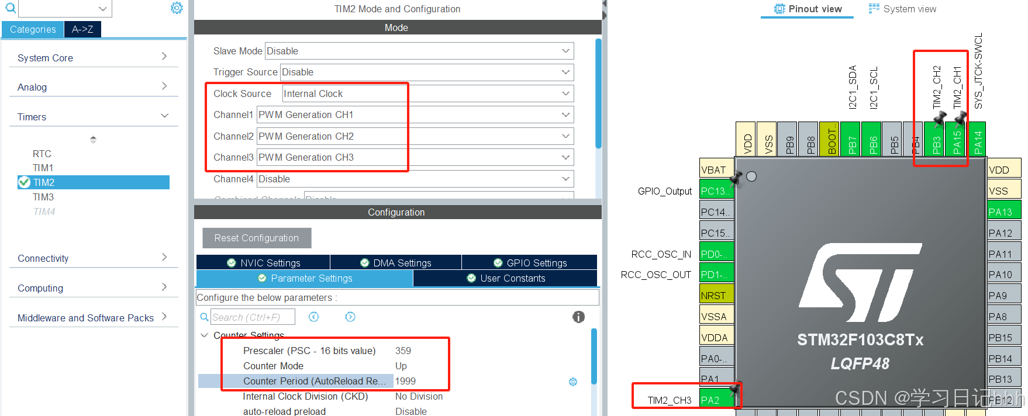The width and height of the screenshot is (1028, 416).
Task: Click the Counter Mode value Up
Action: [x=401, y=366]
